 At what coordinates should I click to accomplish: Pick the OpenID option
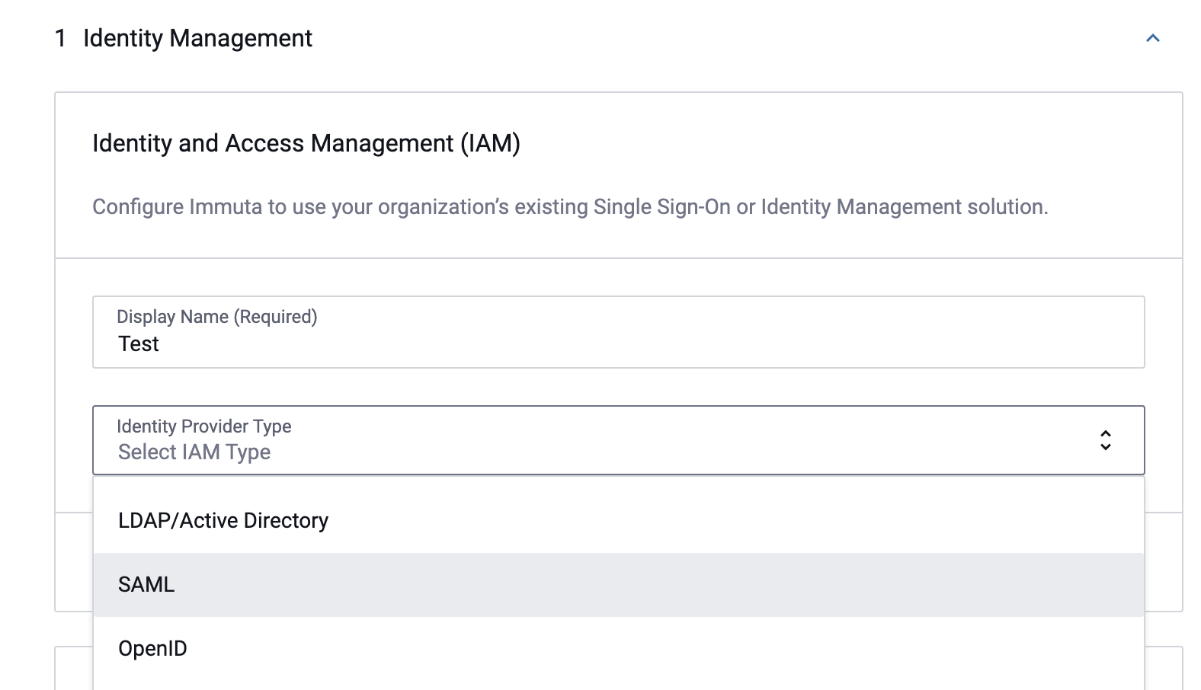pyautogui.click(x=618, y=649)
